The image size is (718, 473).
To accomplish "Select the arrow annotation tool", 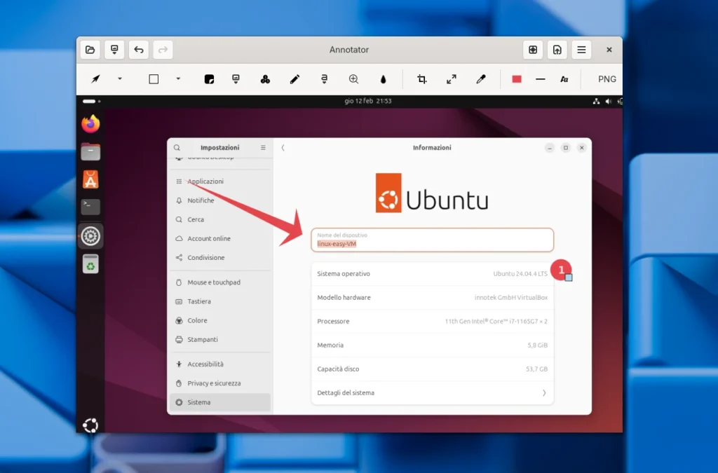I will (96, 78).
